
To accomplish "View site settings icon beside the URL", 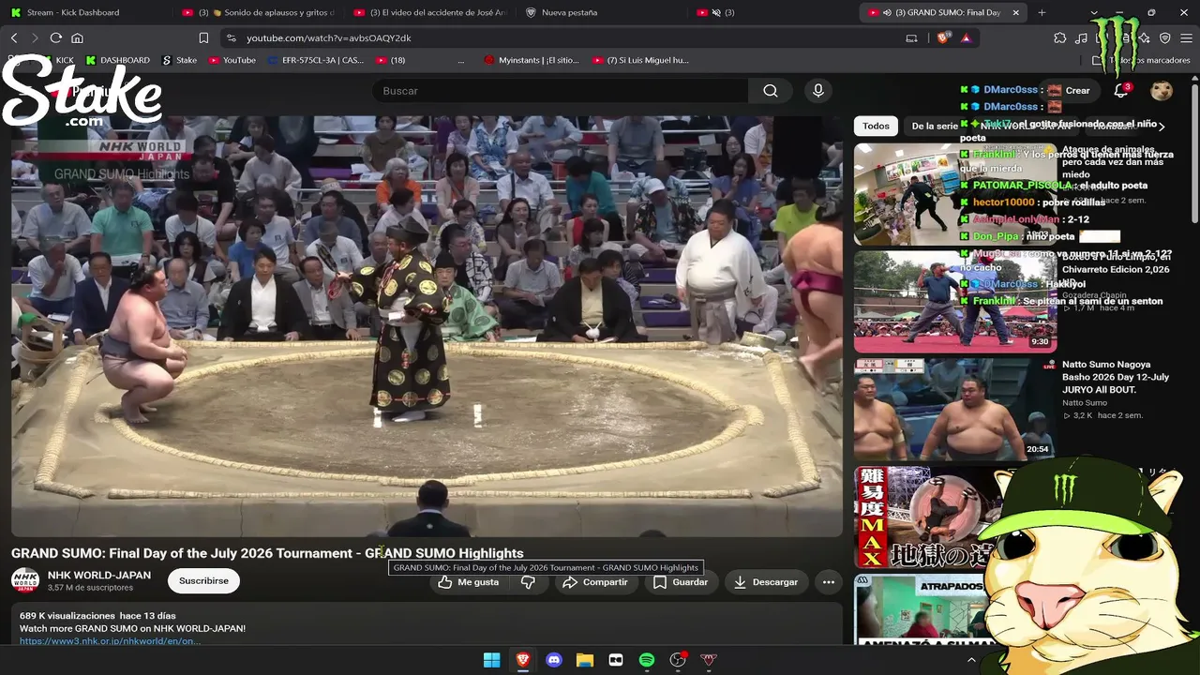I will (231, 37).
